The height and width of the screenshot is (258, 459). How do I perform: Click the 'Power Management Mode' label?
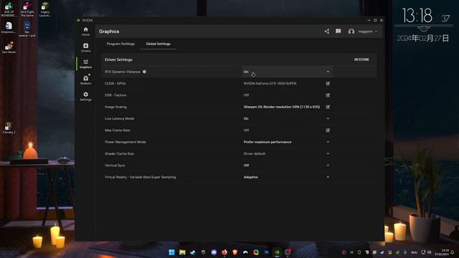126,142
